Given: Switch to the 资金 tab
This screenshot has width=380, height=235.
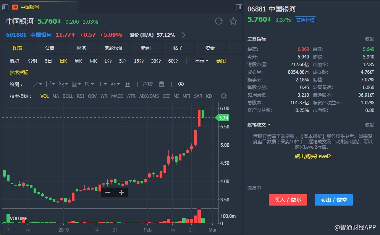Looking at the screenshot, I should (x=210, y=48).
